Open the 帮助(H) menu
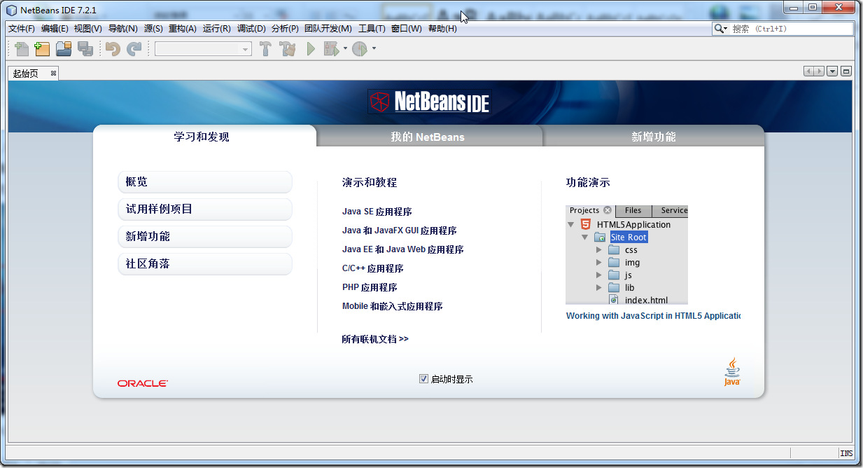The width and height of the screenshot is (863, 468). coord(442,29)
